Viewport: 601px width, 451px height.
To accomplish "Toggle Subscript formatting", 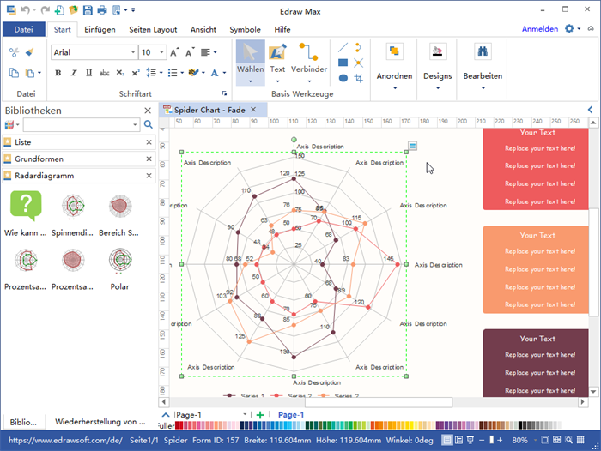I will (x=120, y=73).
